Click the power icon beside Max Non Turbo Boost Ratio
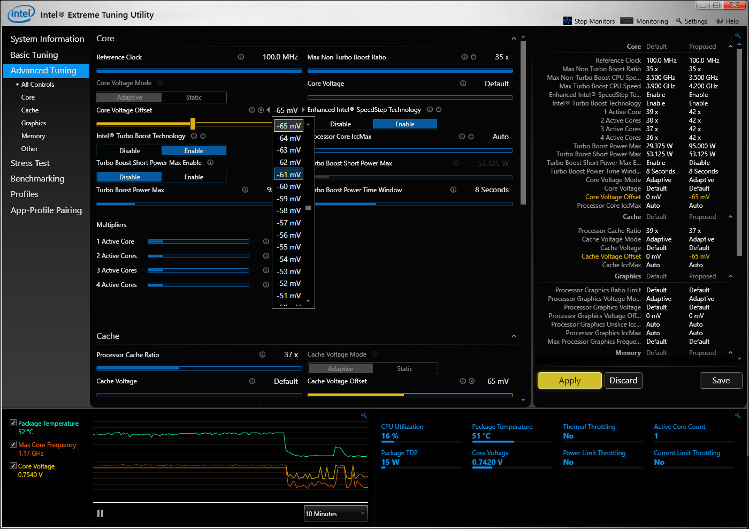The image size is (749, 529). (473, 57)
